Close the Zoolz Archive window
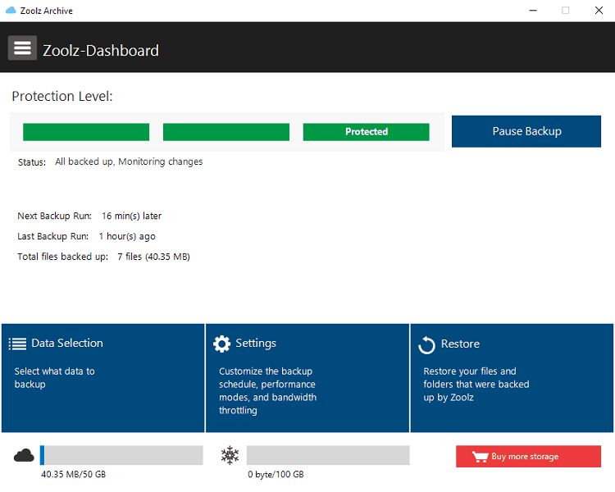The height and width of the screenshot is (492, 615). tap(599, 11)
